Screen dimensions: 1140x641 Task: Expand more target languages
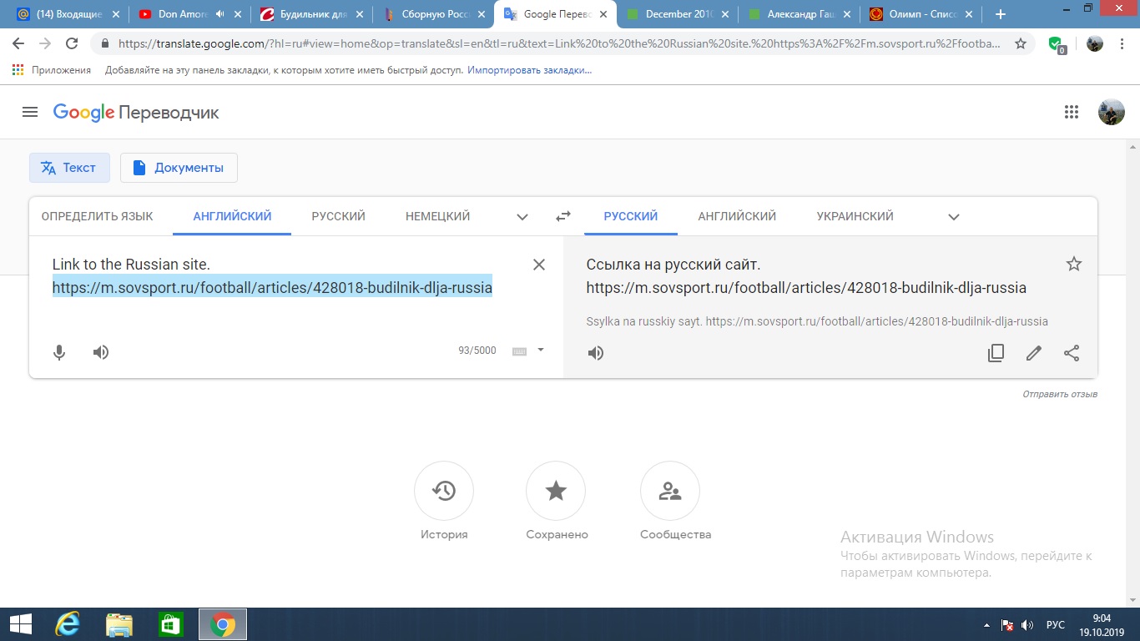pos(954,217)
